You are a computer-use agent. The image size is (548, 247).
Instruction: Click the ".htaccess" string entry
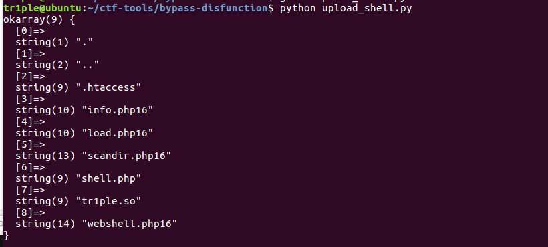tap(108, 87)
